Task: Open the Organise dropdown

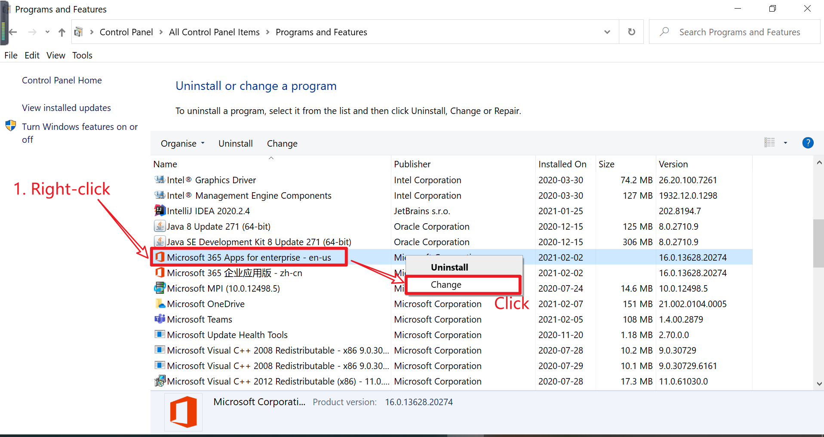Action: (x=183, y=144)
